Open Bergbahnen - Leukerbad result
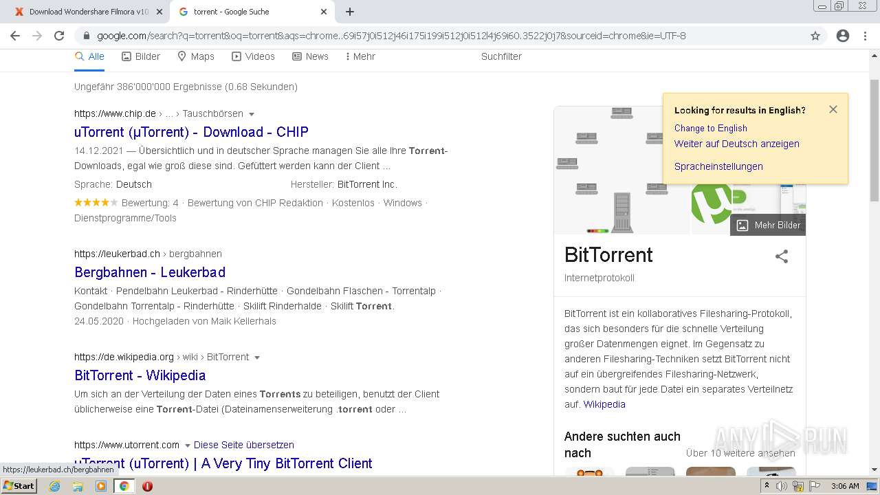The width and height of the screenshot is (880, 495). 150,272
